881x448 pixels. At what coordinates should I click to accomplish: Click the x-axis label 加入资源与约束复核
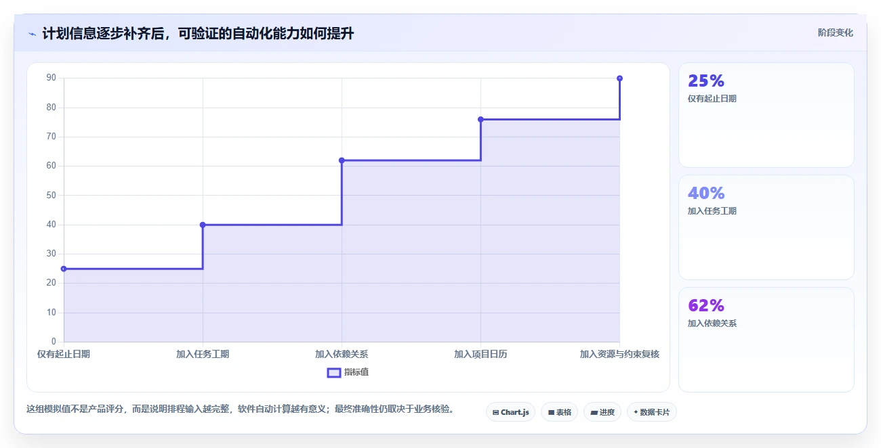pos(619,354)
